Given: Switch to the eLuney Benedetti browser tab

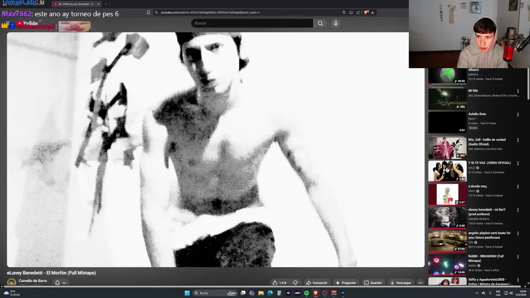Looking at the screenshot, I should pyautogui.click(x=77, y=4).
